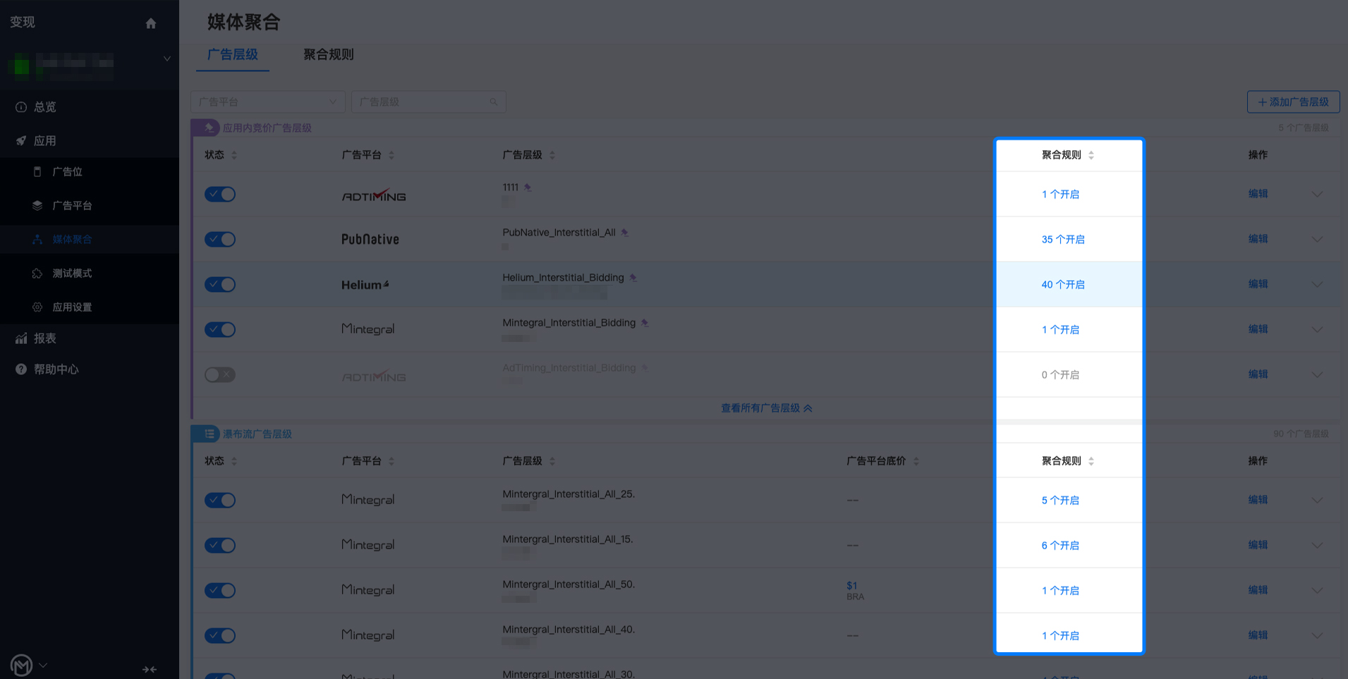Disable the PubNative status toggle
This screenshot has height=679, width=1348.
220,240
